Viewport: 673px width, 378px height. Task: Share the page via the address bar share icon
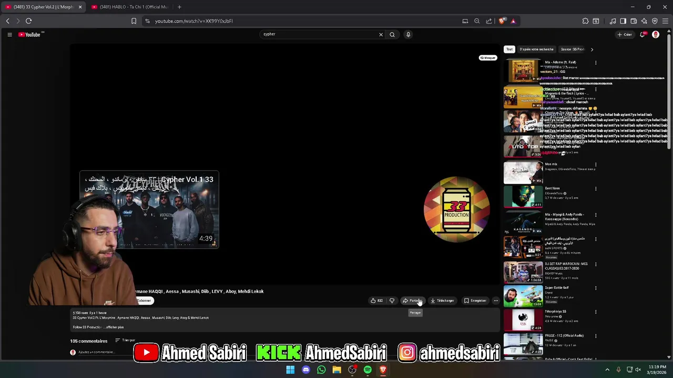pyautogui.click(x=489, y=21)
